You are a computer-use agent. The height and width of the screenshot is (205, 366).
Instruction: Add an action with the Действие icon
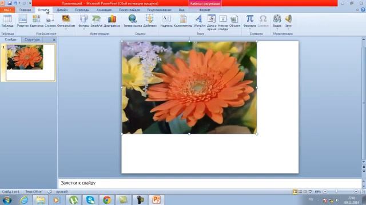150,21
